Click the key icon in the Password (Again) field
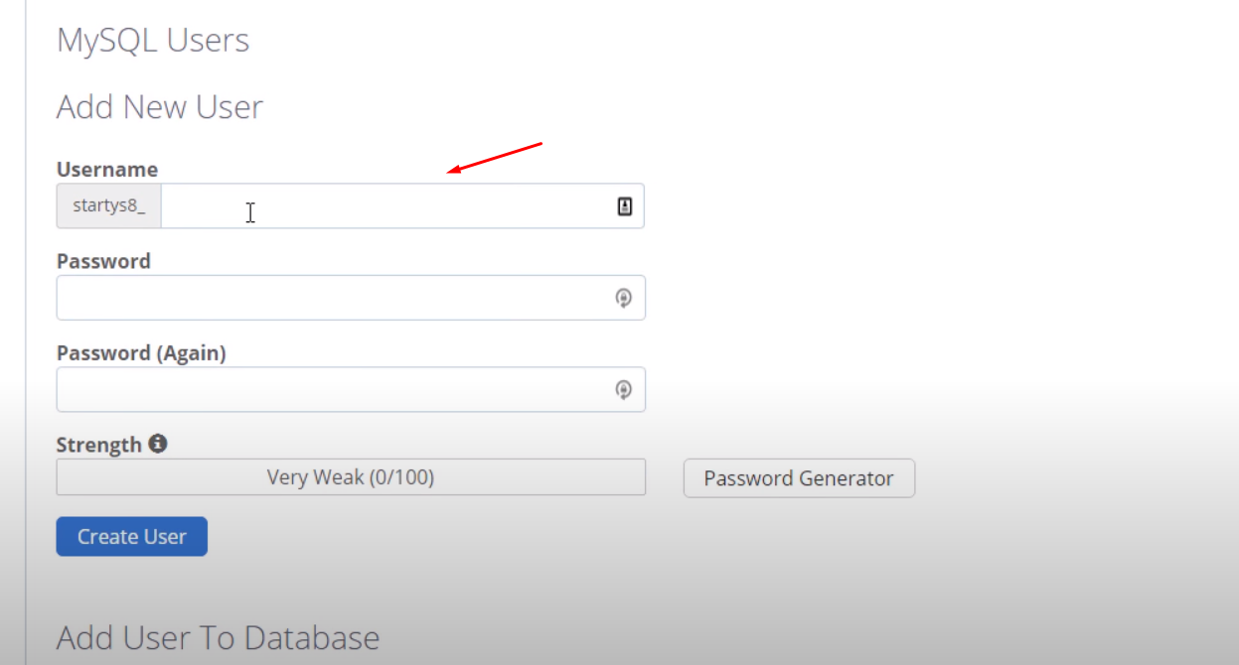This screenshot has height=665, width=1239. pyautogui.click(x=623, y=390)
